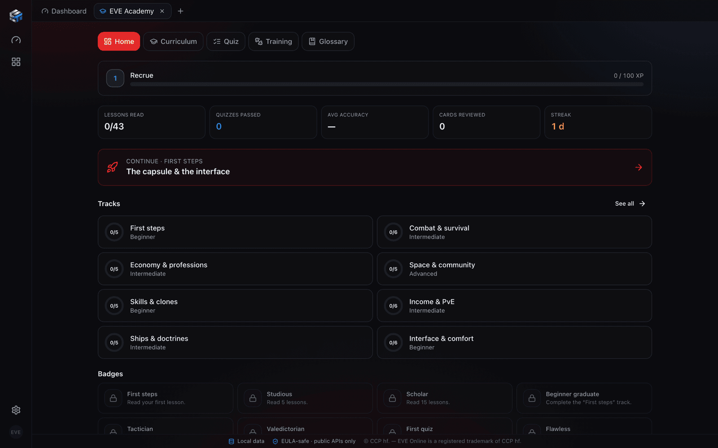Click the arrow on the Continue card

coord(639,168)
